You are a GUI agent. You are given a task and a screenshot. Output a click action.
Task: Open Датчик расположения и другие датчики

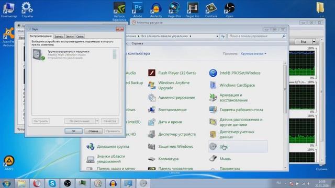coord(236,122)
